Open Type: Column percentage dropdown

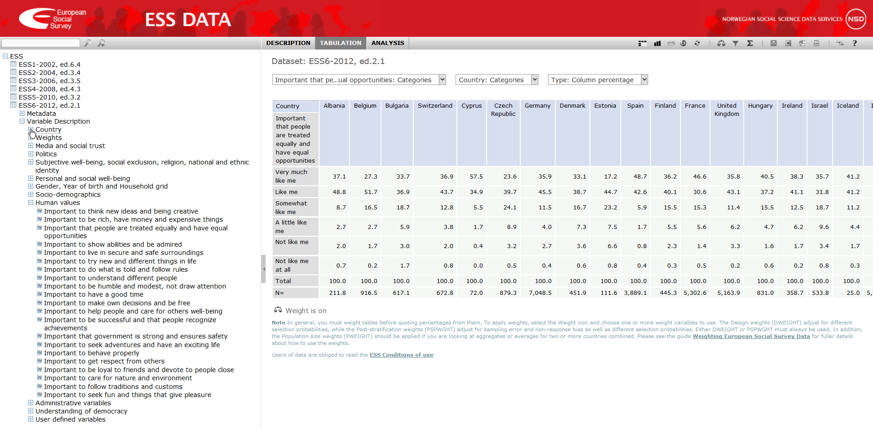point(598,80)
